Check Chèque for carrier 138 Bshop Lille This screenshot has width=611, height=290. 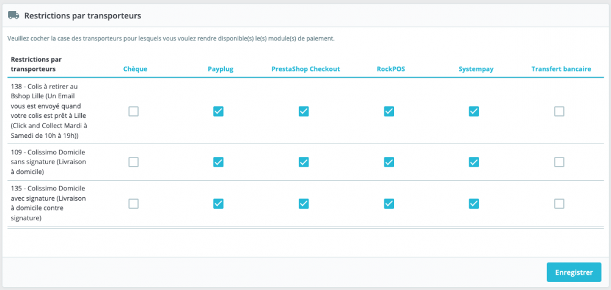(133, 111)
